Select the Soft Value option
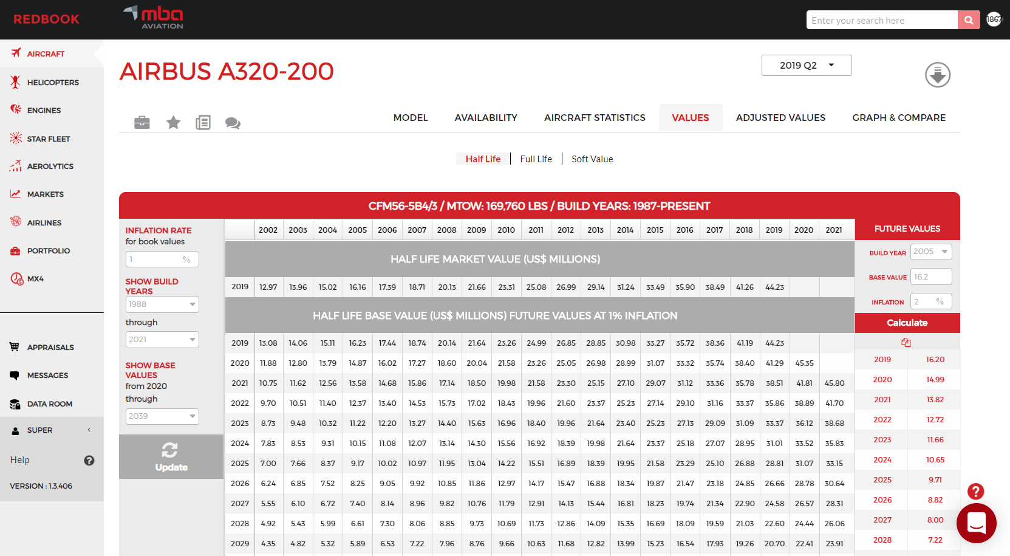This screenshot has width=1010, height=556. [592, 159]
